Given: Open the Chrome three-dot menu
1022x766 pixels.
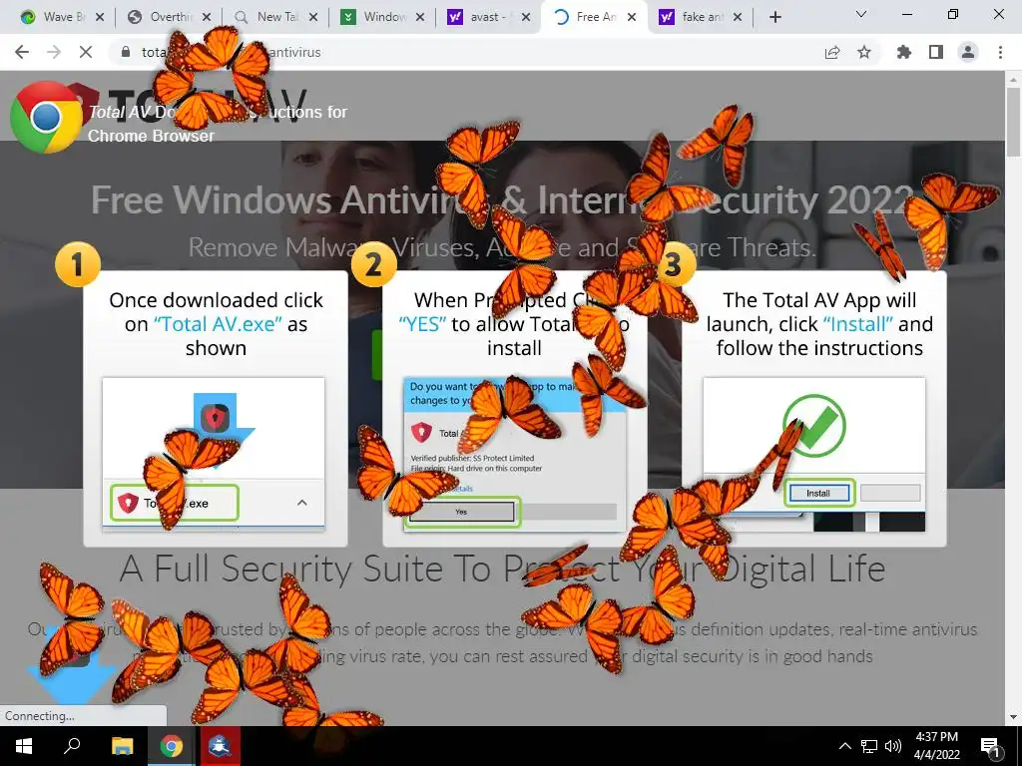Looking at the screenshot, I should [x=1000, y=52].
